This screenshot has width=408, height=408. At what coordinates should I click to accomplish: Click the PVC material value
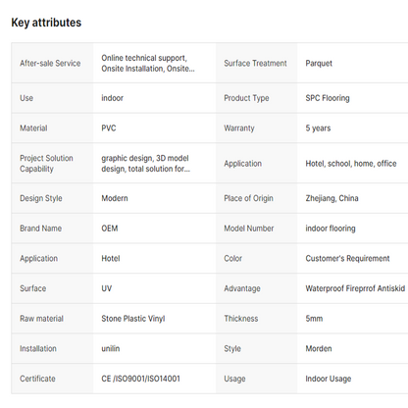click(109, 128)
